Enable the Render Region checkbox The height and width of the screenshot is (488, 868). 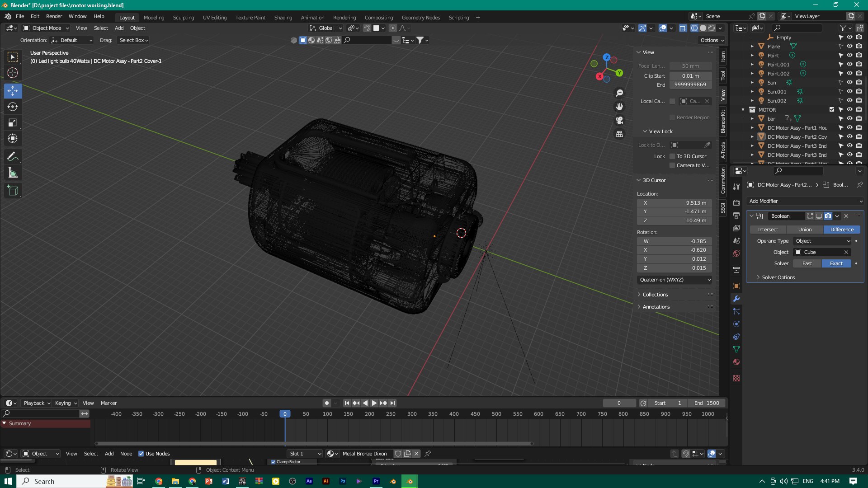(x=672, y=117)
